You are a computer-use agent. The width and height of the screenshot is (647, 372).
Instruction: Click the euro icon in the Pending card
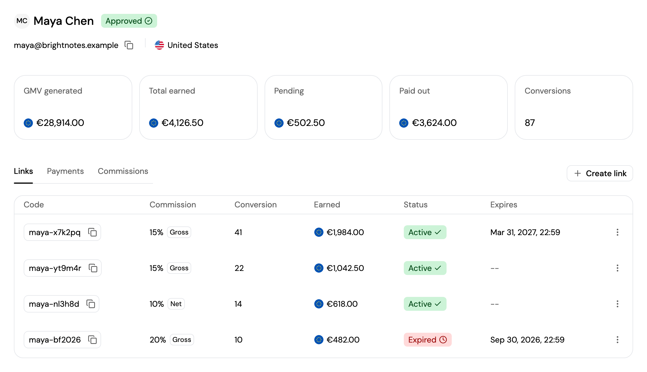[279, 123]
